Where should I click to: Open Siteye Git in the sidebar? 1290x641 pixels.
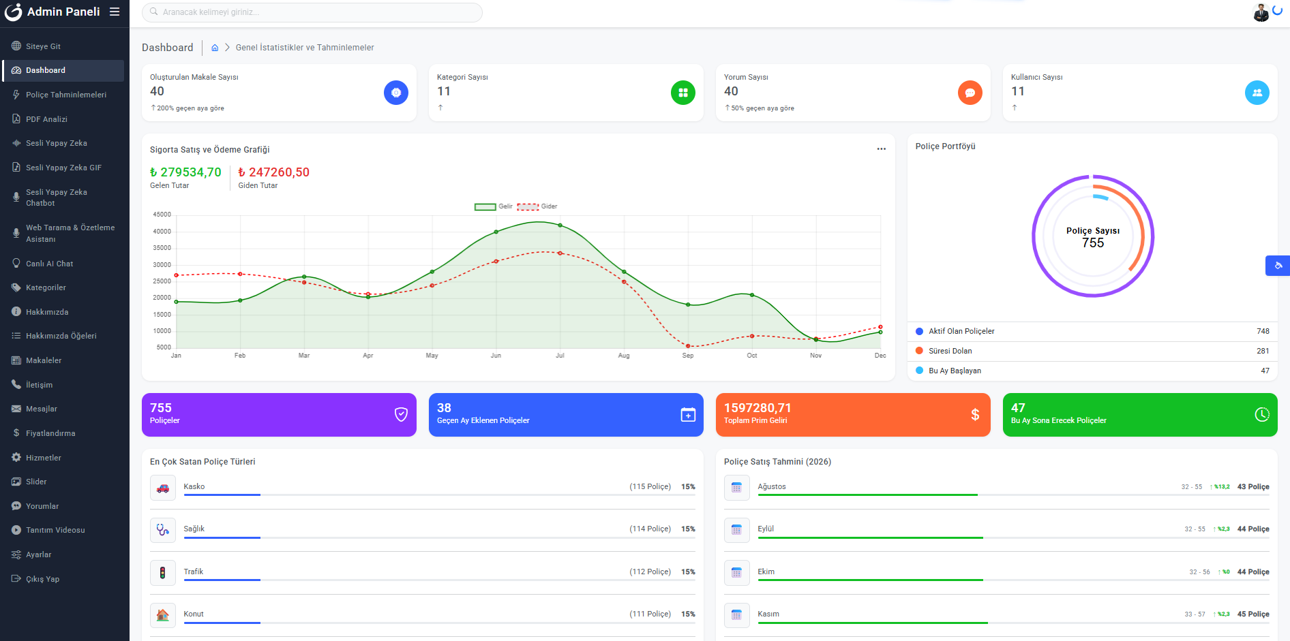point(63,46)
